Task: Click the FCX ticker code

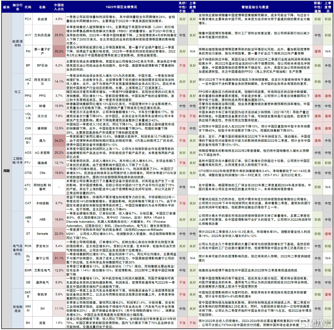Action: click(28, 19)
